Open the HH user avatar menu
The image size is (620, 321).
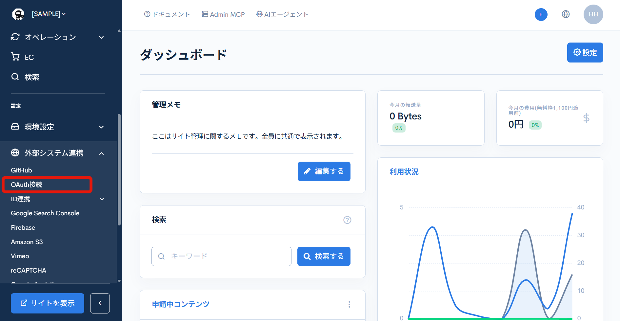[593, 14]
